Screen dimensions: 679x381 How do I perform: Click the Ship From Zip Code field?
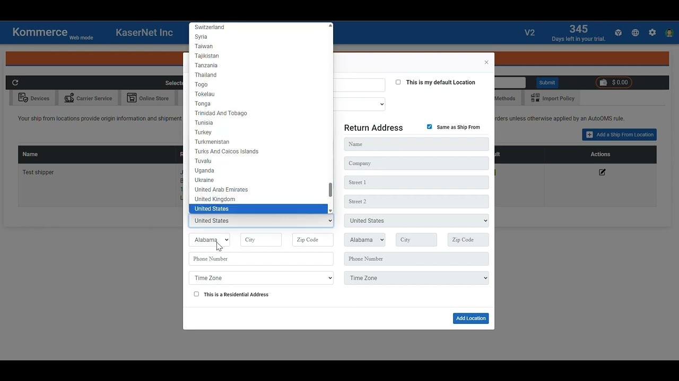pos(313,240)
